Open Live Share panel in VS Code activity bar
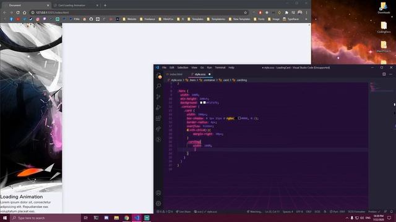Viewport: 396px width, 222px height. [158, 129]
